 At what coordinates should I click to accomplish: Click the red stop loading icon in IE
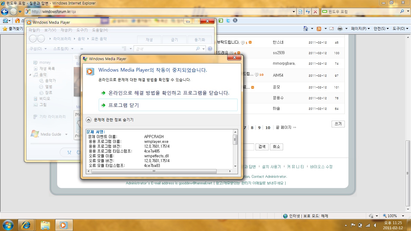click(315, 11)
